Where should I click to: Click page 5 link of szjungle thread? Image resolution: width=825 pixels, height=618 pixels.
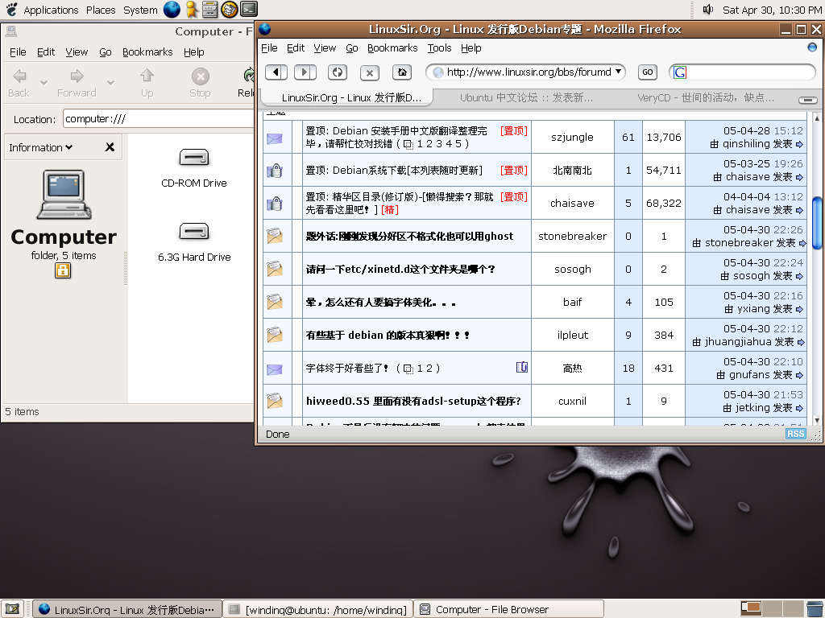pos(458,143)
